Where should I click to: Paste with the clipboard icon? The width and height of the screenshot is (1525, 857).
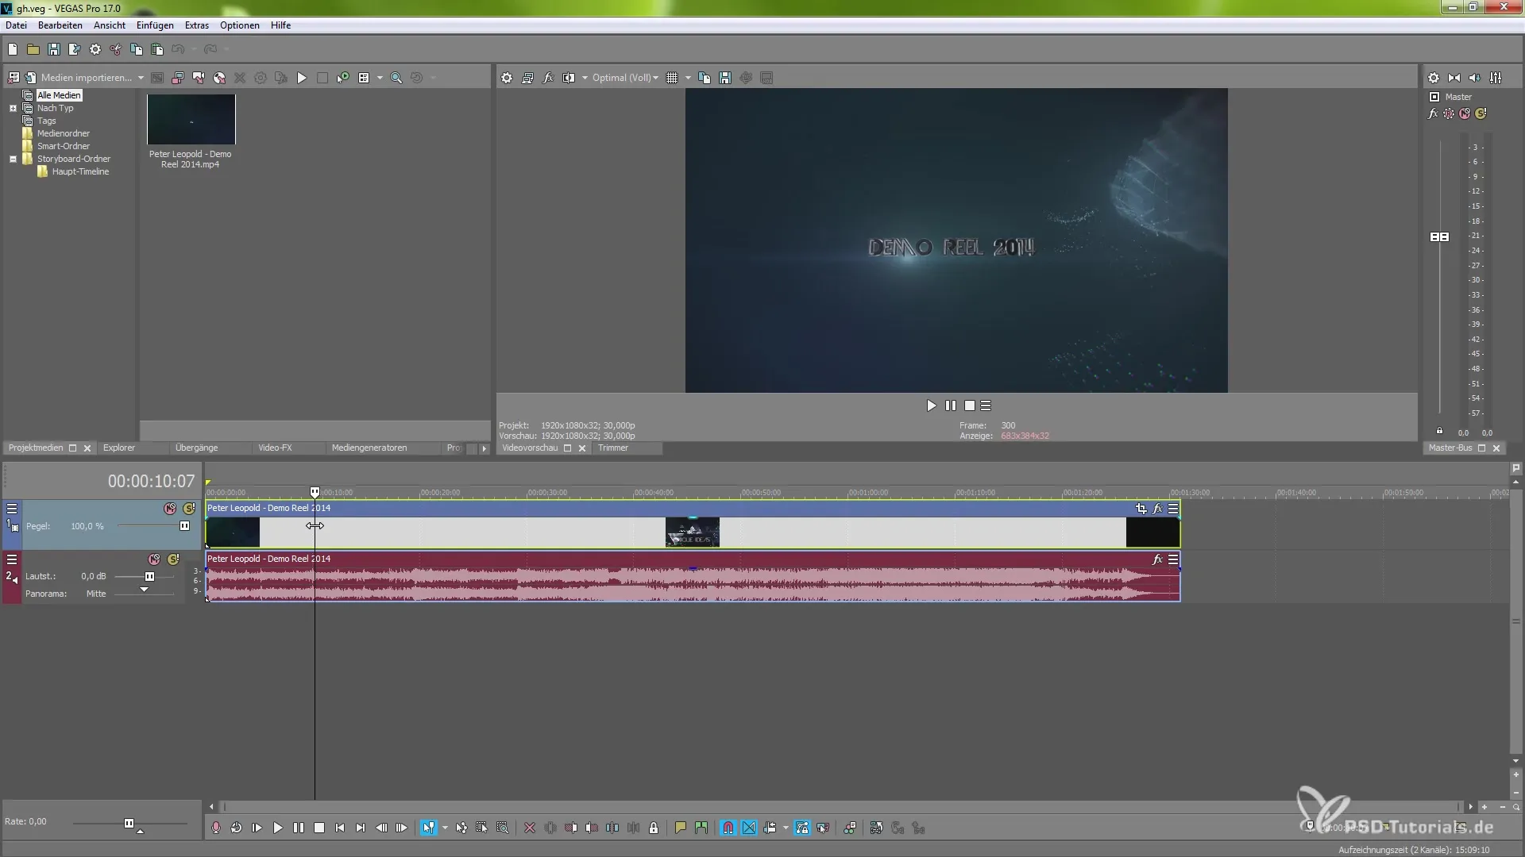tap(157, 49)
